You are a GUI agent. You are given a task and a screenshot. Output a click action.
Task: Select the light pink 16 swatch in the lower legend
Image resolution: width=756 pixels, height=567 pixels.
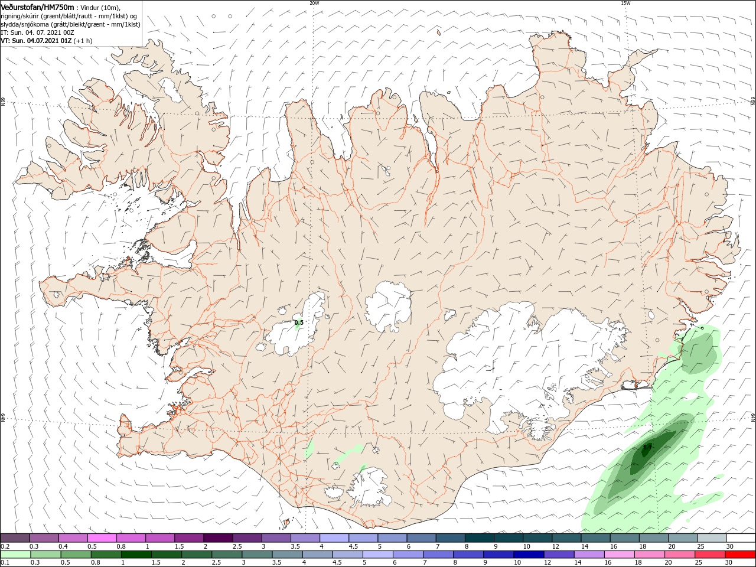coord(620,555)
